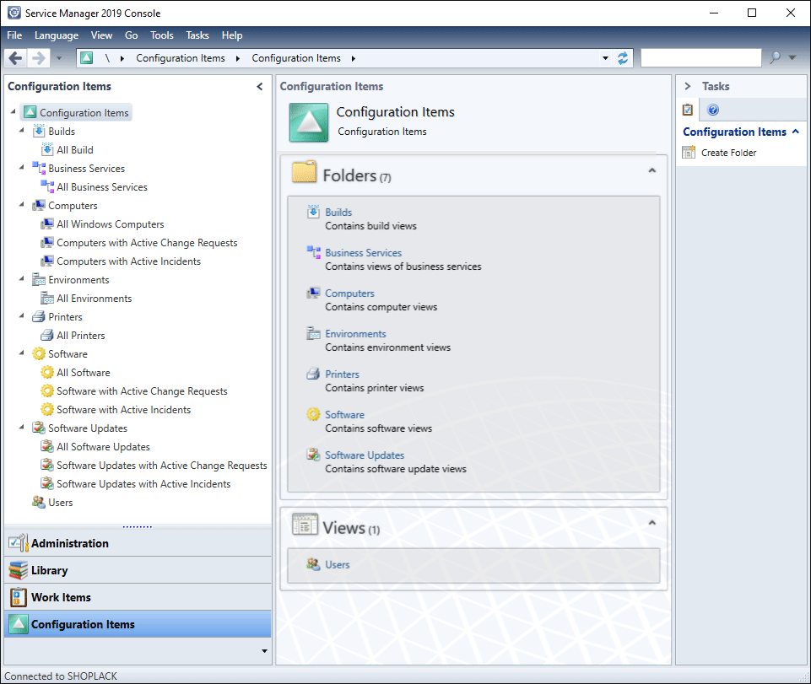Collapse the Builds tree node
This screenshot has height=684, width=811.
(22, 130)
